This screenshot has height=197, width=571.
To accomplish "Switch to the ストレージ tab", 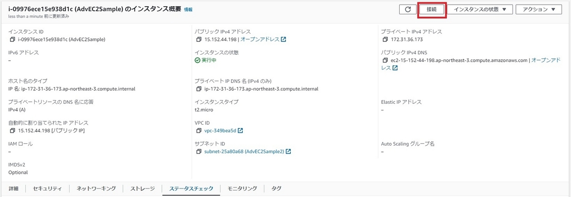I will tap(143, 188).
